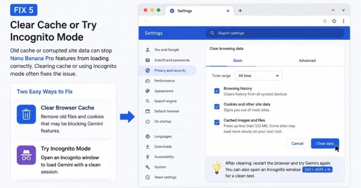Uncheck Cookies and other site data checkbox
Screen dimensions: 361x188
pyautogui.click(x=217, y=107)
